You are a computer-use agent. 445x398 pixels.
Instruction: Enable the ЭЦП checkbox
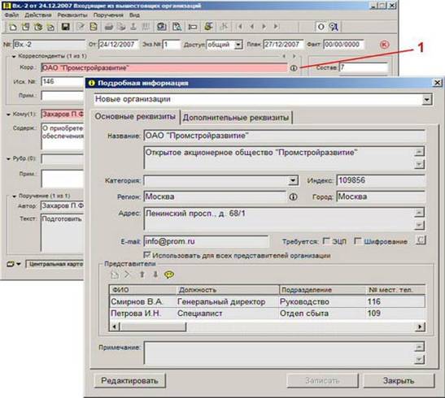coord(326,241)
